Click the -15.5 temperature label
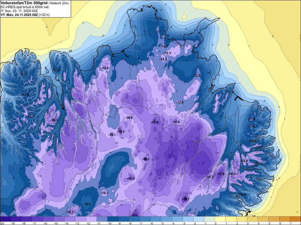This screenshot has width=301, height=225. (x=232, y=174)
